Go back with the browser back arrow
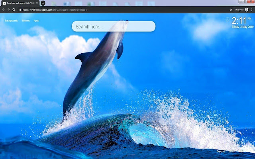The image size is (255, 159). coord(4,10)
